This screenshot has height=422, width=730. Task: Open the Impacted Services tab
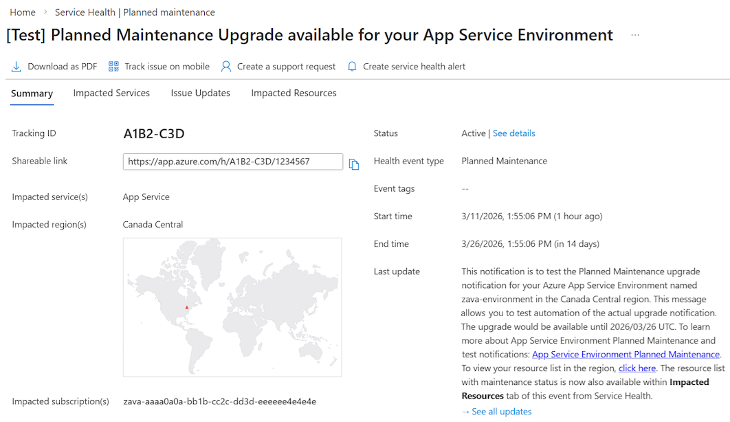tap(111, 93)
